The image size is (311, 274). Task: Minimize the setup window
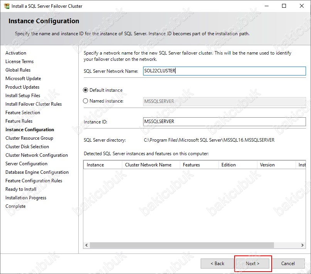(267, 6)
